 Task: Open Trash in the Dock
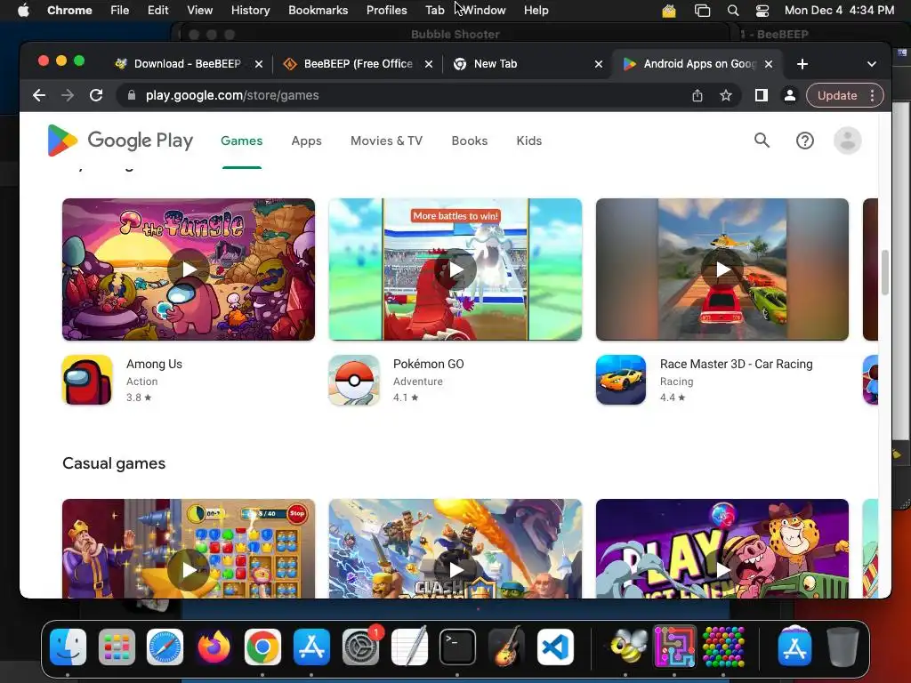click(843, 647)
